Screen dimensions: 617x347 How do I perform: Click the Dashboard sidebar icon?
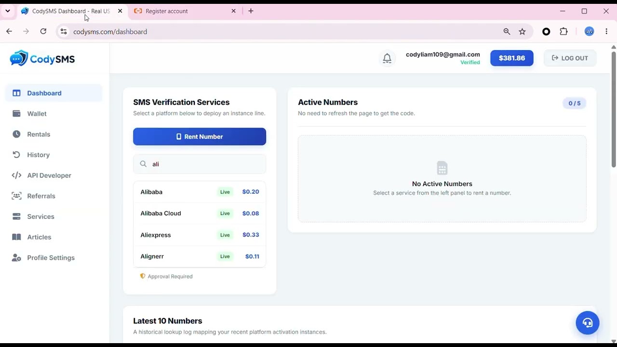tap(16, 93)
